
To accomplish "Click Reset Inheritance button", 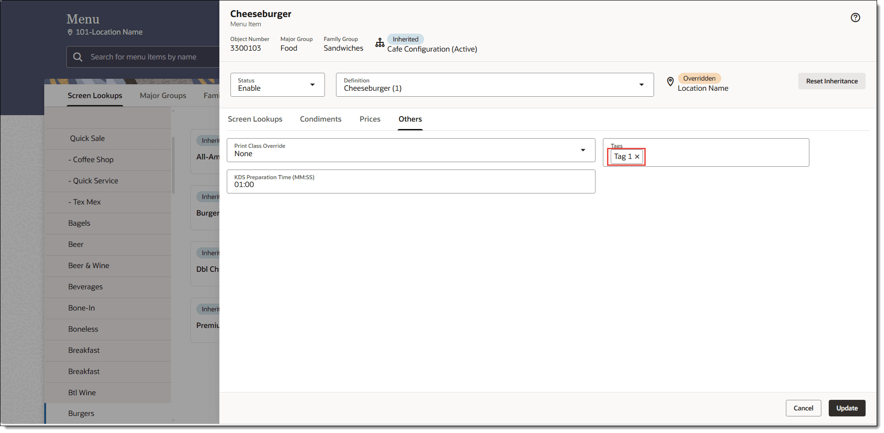I will (x=831, y=81).
